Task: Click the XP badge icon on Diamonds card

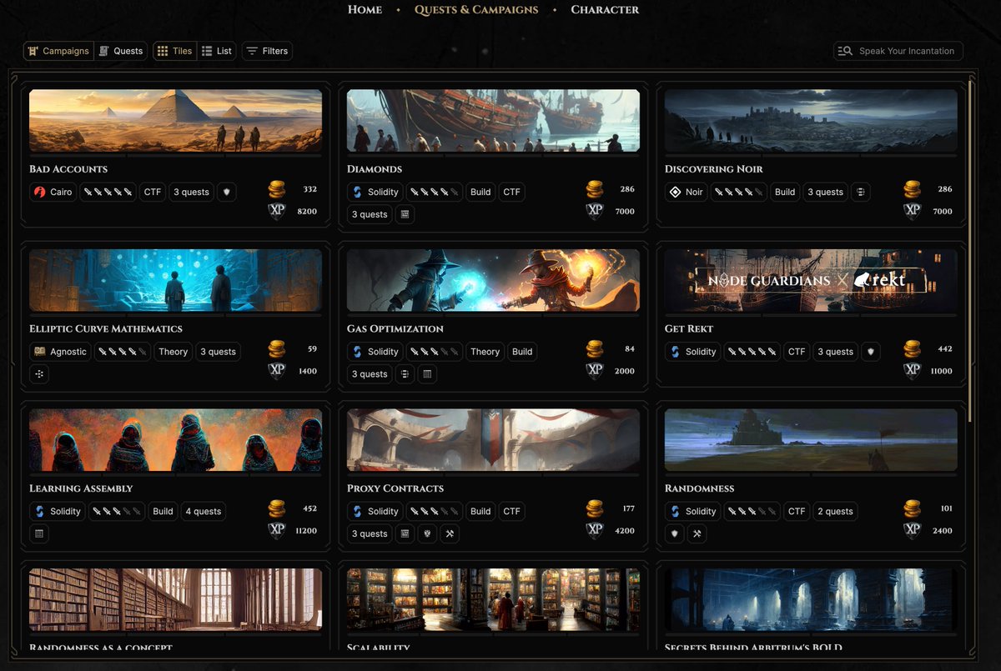Action: [x=595, y=212]
